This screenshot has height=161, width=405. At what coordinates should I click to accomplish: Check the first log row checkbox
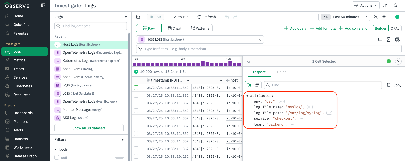[136, 88]
